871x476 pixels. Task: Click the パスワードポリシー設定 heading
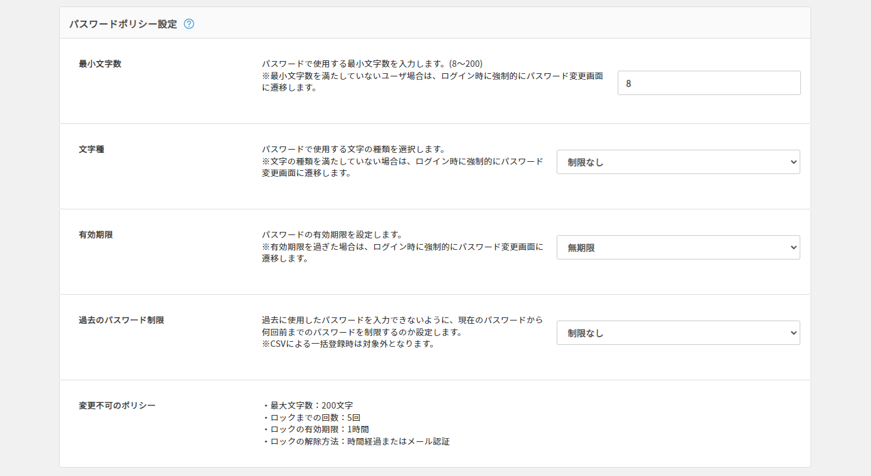pyautogui.click(x=123, y=24)
